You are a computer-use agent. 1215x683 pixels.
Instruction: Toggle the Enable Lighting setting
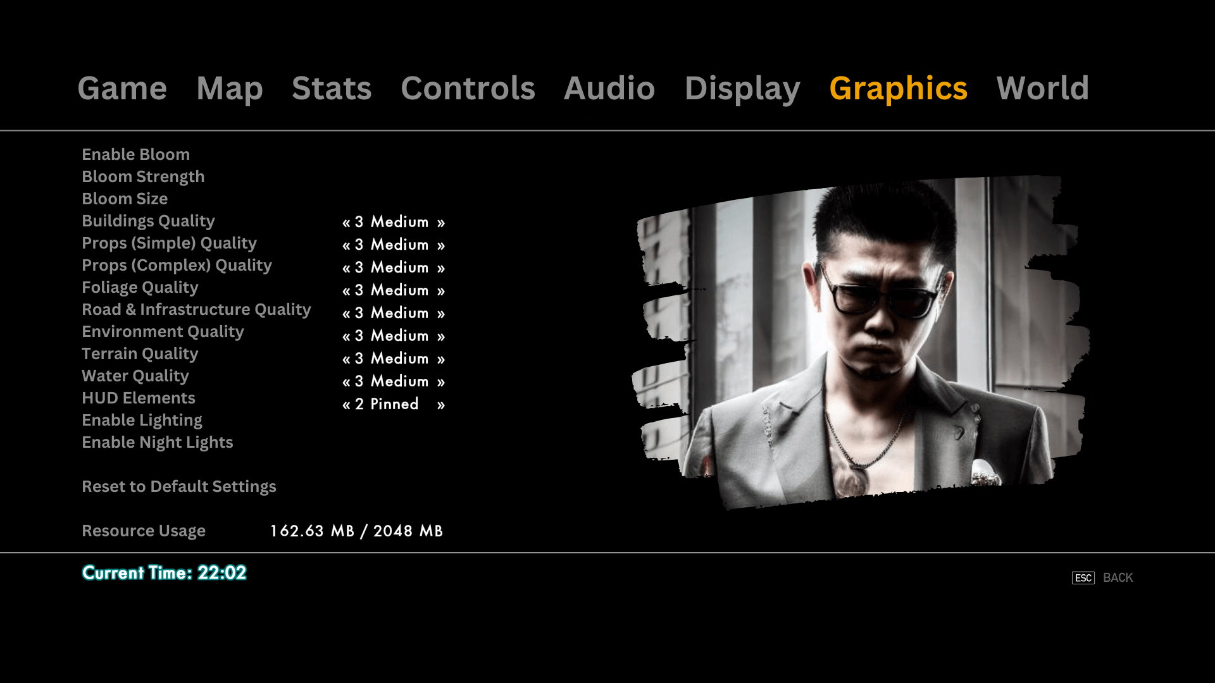pos(142,419)
